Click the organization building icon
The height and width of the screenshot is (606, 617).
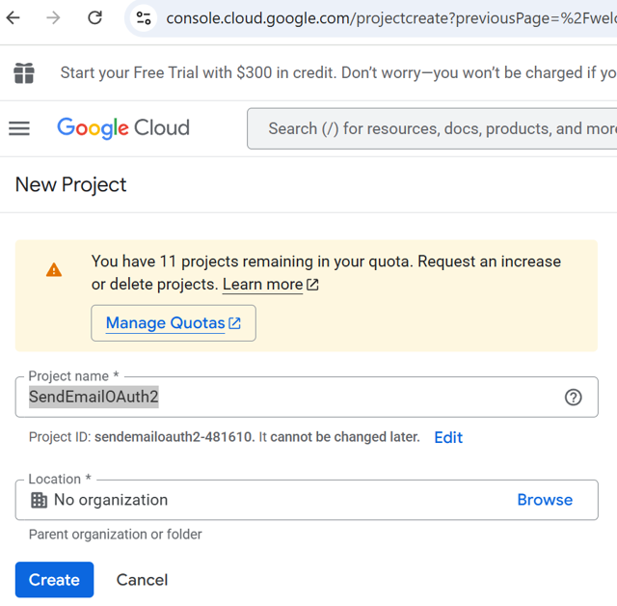[40, 500]
